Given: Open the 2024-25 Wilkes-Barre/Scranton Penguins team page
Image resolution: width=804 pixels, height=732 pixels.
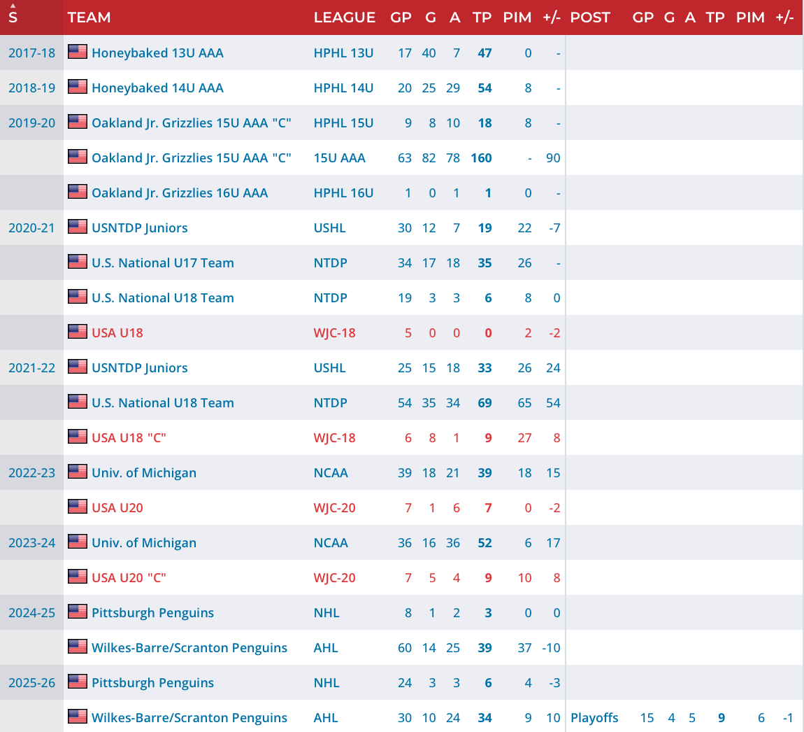Looking at the screenshot, I should 189,648.
